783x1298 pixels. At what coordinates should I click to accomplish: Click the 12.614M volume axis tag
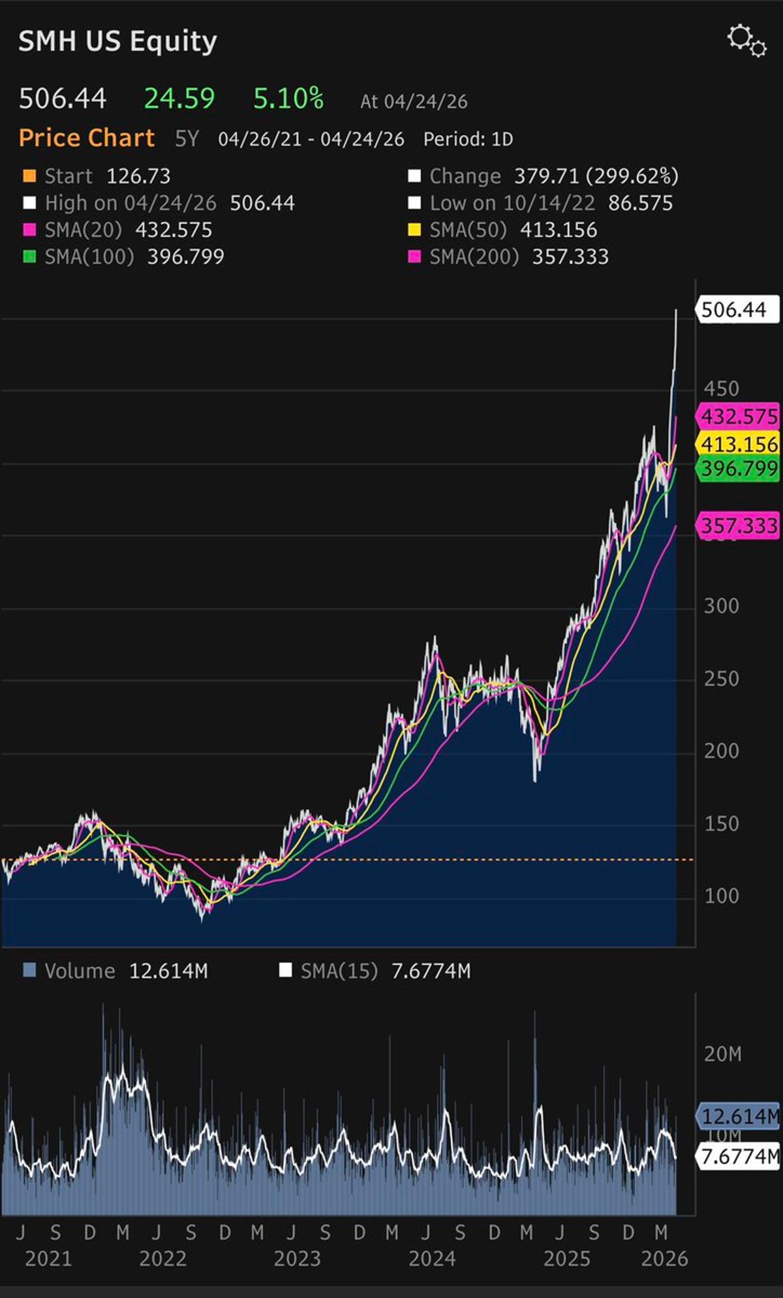738,1116
